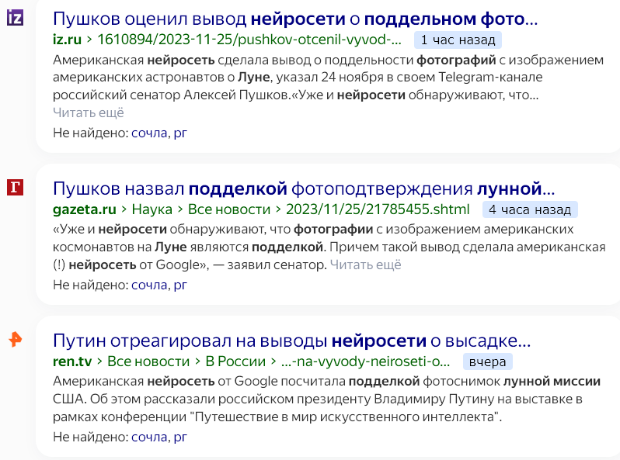Click 'рг' in the ren.tv result
Image resolution: width=620 pixels, height=460 pixels.
pos(180,437)
